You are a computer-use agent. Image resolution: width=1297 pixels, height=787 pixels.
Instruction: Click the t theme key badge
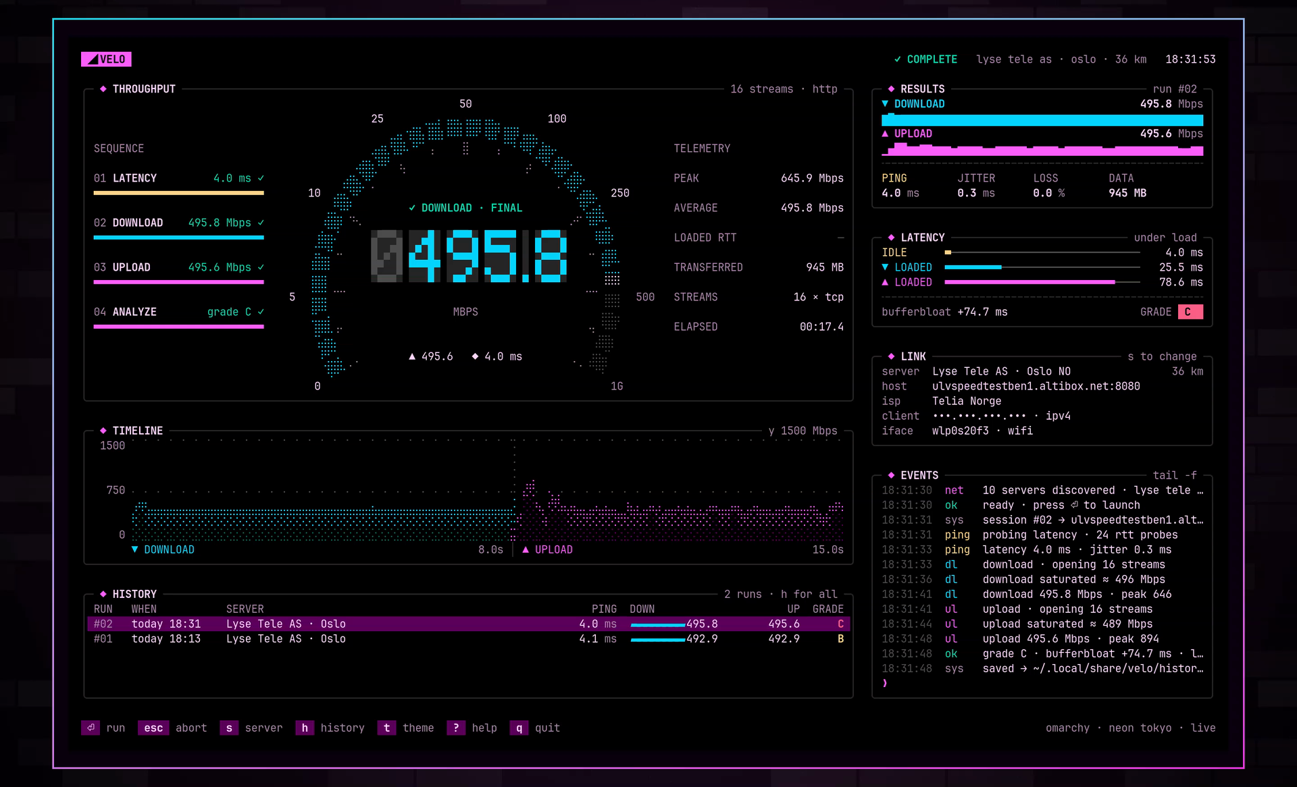click(386, 728)
